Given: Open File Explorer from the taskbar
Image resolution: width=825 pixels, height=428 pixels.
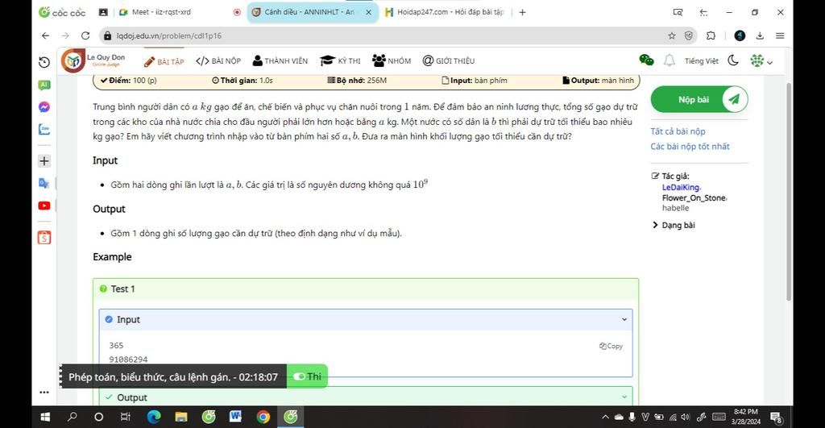Looking at the screenshot, I should pyautogui.click(x=181, y=417).
